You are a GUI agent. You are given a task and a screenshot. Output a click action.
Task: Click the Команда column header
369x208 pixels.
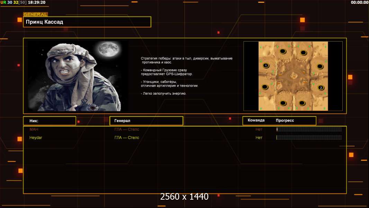pos(256,120)
